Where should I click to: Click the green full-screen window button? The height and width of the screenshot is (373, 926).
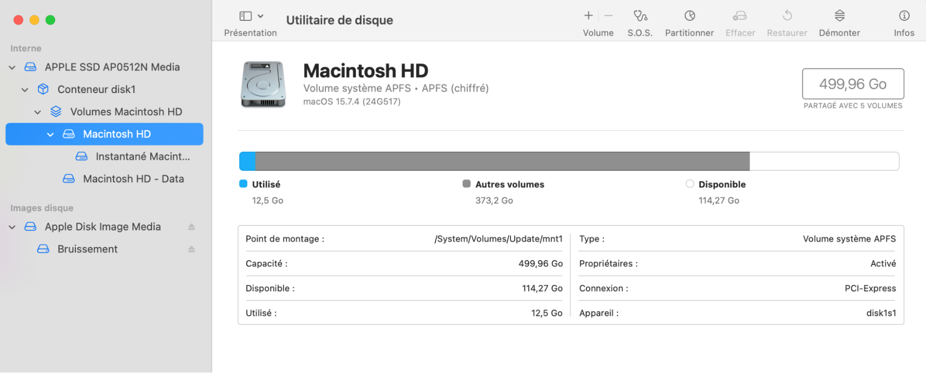click(x=50, y=20)
